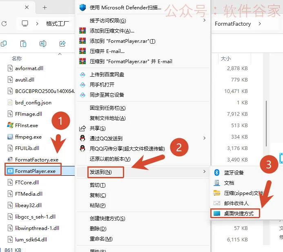283x252 pixels.
Task: Click the rename icon in toolbar
Action: (x=43, y=44)
